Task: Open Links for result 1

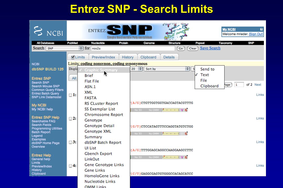Action: pos(260,95)
